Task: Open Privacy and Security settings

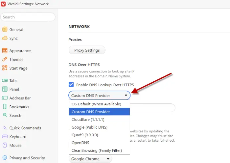Action: (x=27, y=158)
